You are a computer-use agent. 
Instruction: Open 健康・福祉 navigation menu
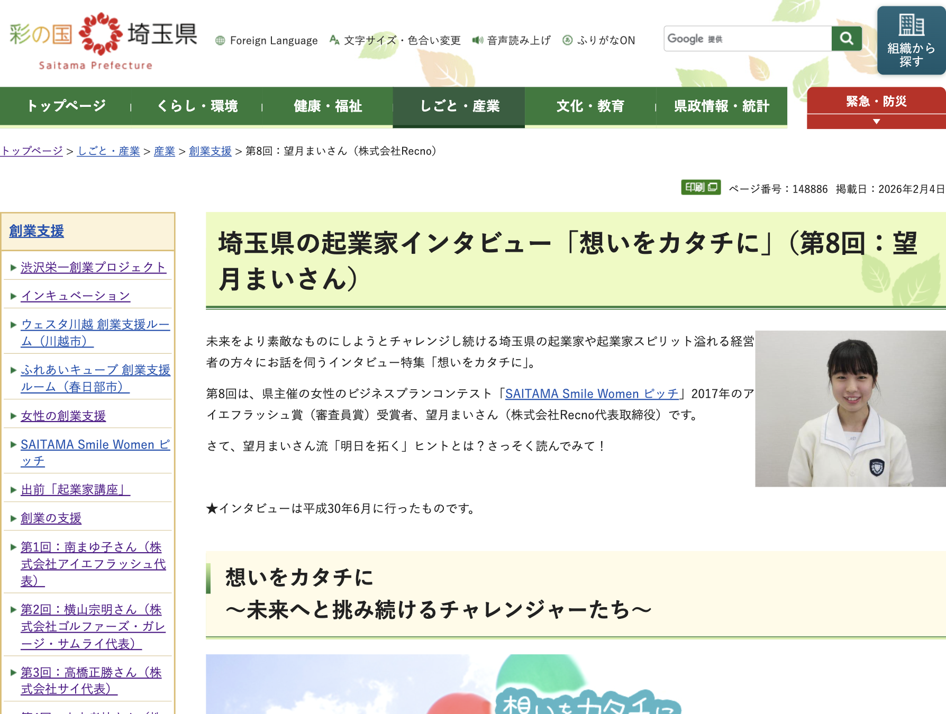tap(328, 106)
